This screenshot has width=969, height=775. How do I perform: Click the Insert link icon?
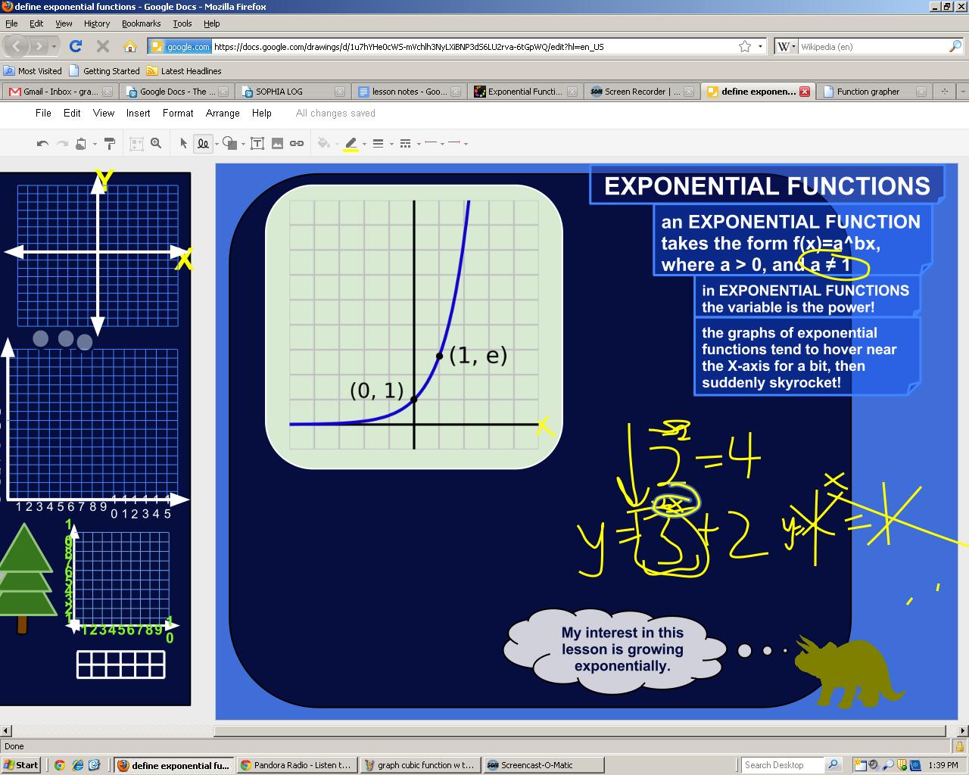click(x=297, y=143)
